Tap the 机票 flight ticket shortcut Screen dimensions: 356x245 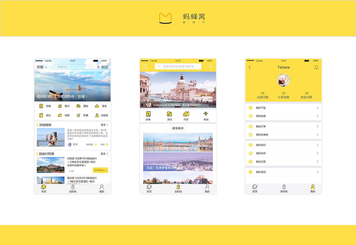point(82,115)
